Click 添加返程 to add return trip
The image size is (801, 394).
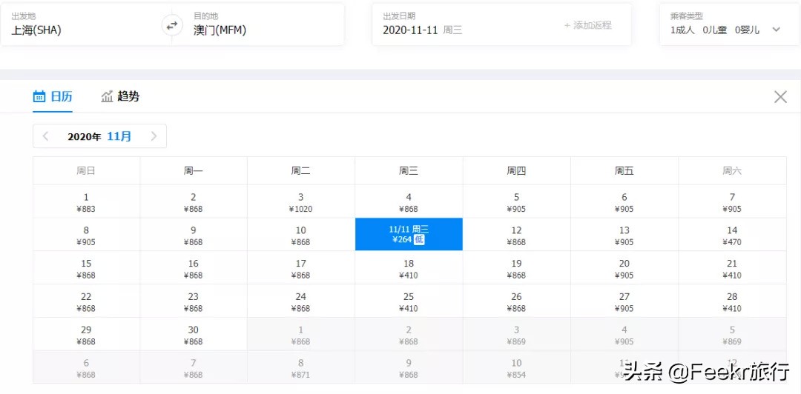pyautogui.click(x=587, y=25)
